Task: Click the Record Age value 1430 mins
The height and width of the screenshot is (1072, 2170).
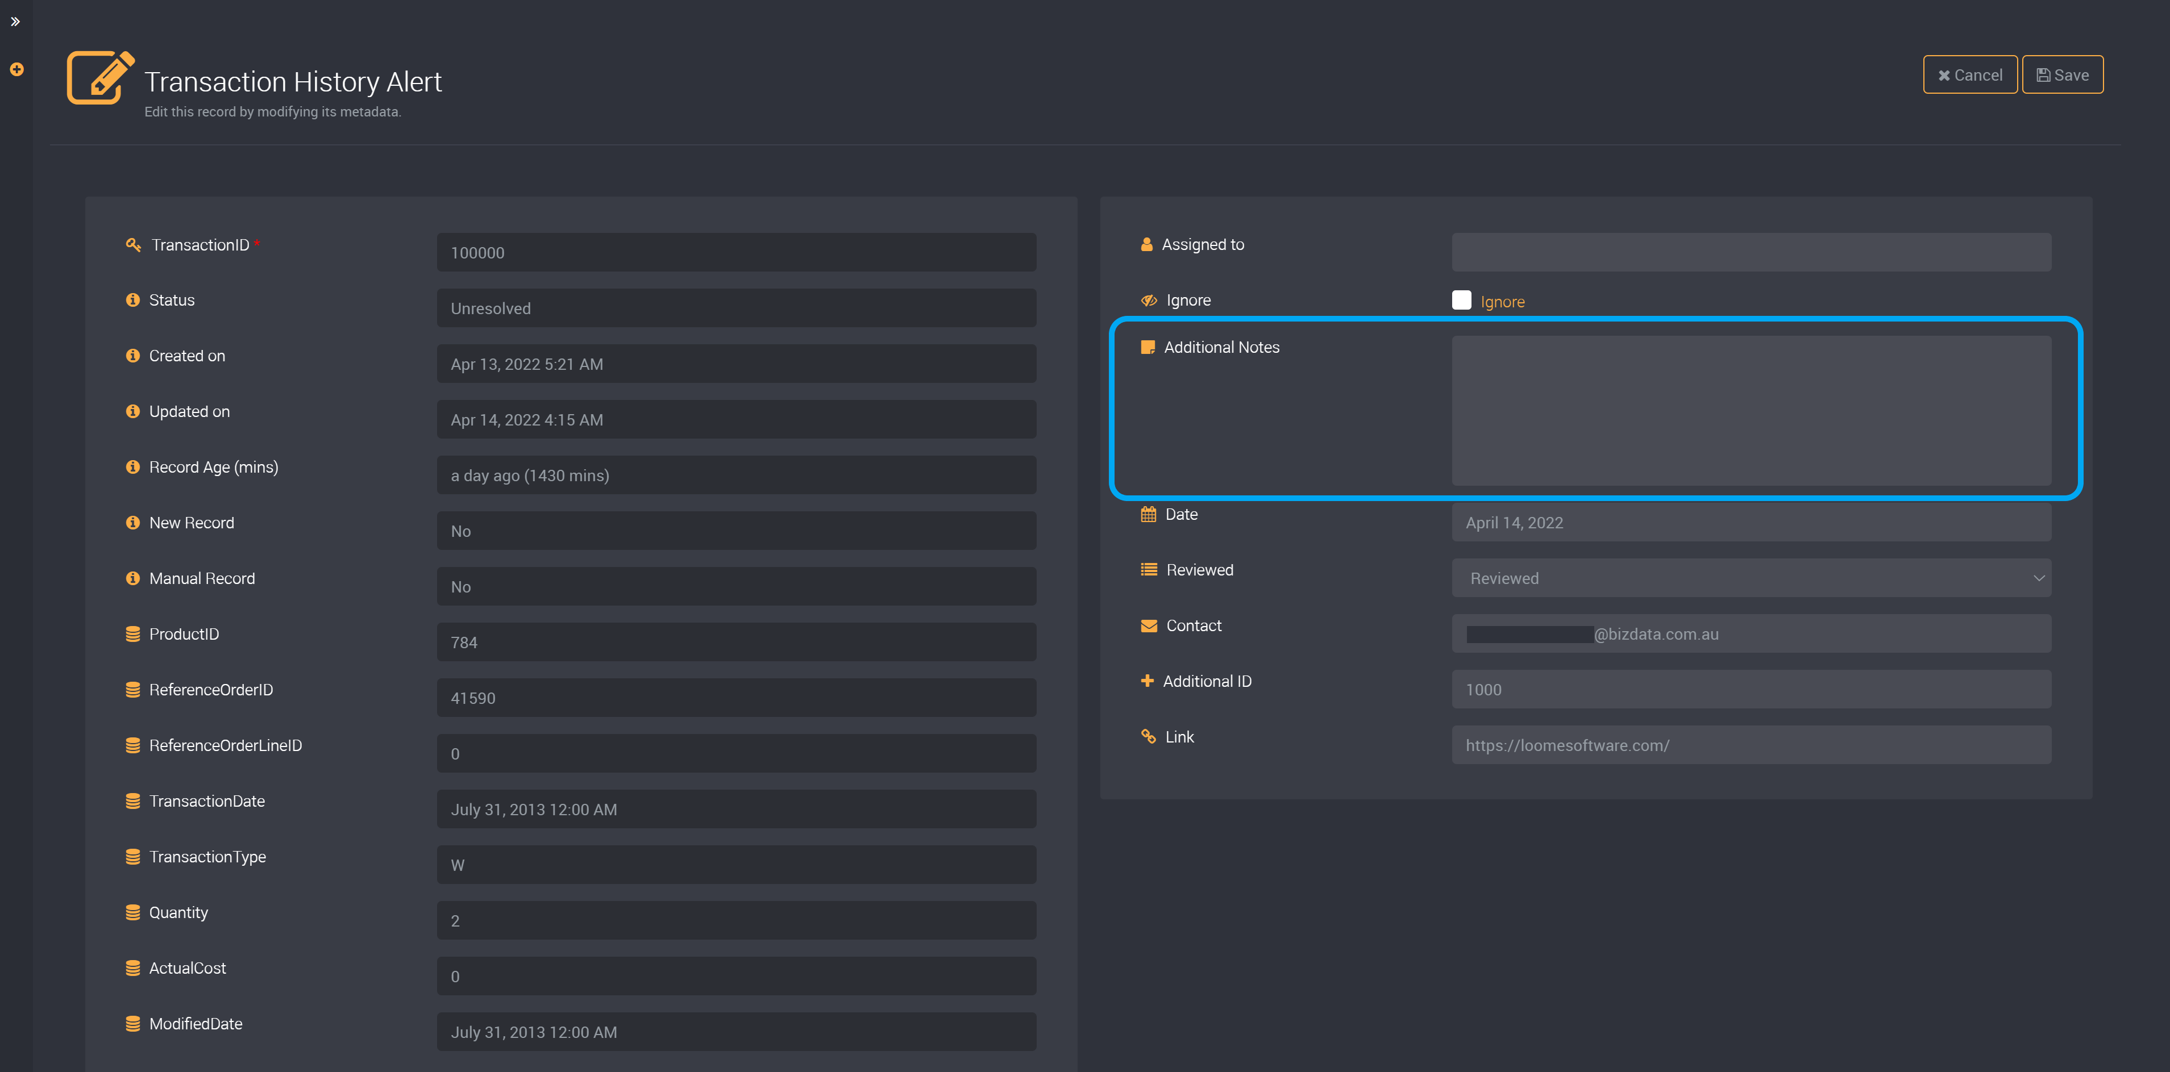Action: click(736, 475)
